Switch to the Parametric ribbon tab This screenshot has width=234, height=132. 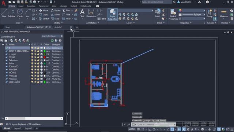point(44,6)
